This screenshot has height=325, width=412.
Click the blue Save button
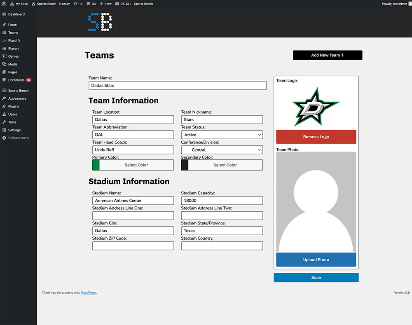316,278
